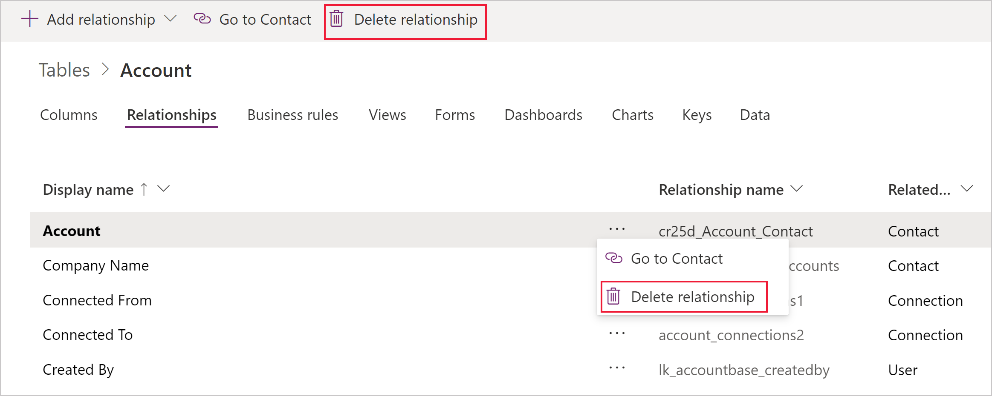Switch to the Views tab

[388, 115]
